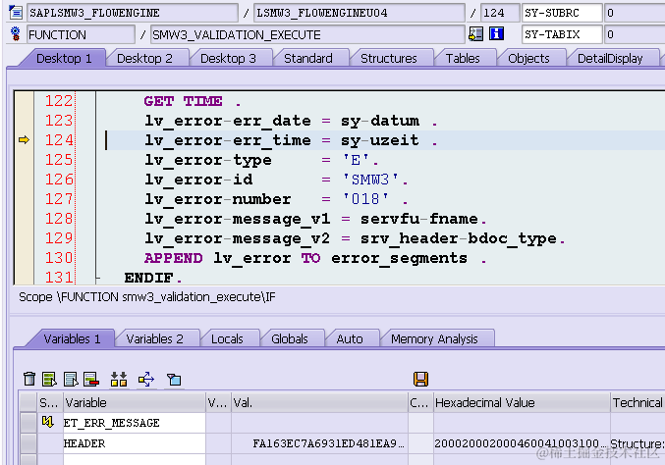
Task: Click the row selector beside ET_ERR_MESSAGE
Action: [x=28, y=423]
